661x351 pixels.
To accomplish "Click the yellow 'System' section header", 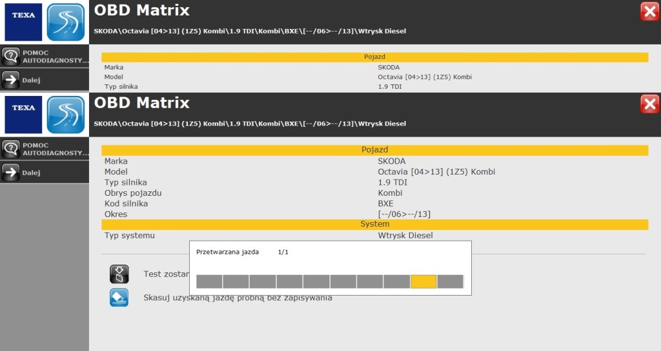I will (x=375, y=224).
